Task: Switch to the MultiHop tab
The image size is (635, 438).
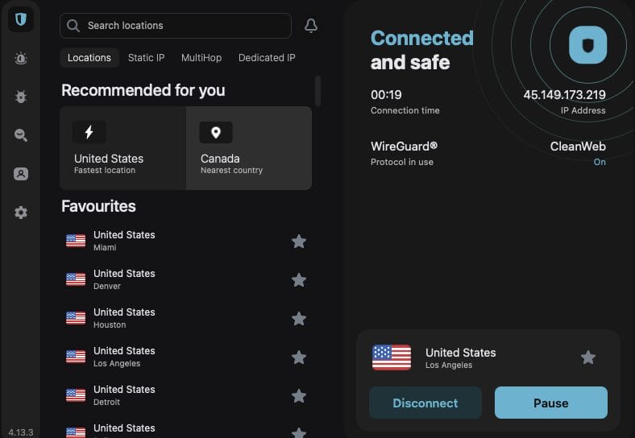Action: tap(201, 58)
